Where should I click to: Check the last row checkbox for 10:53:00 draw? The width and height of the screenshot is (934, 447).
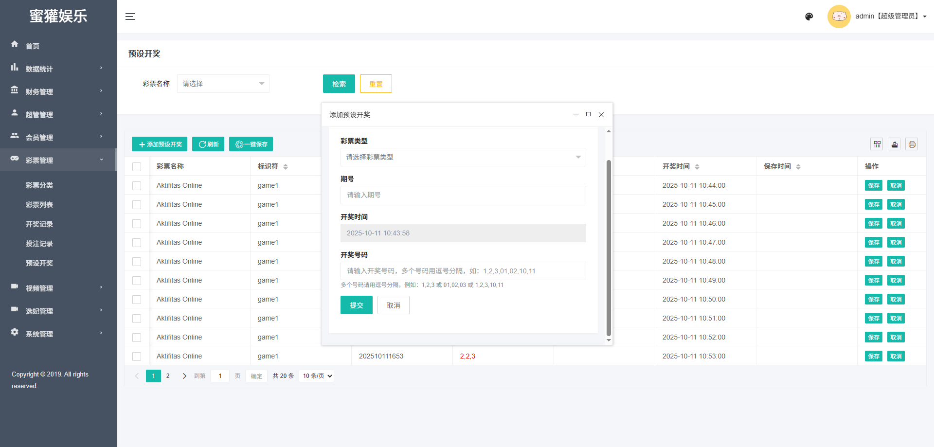pyautogui.click(x=137, y=357)
